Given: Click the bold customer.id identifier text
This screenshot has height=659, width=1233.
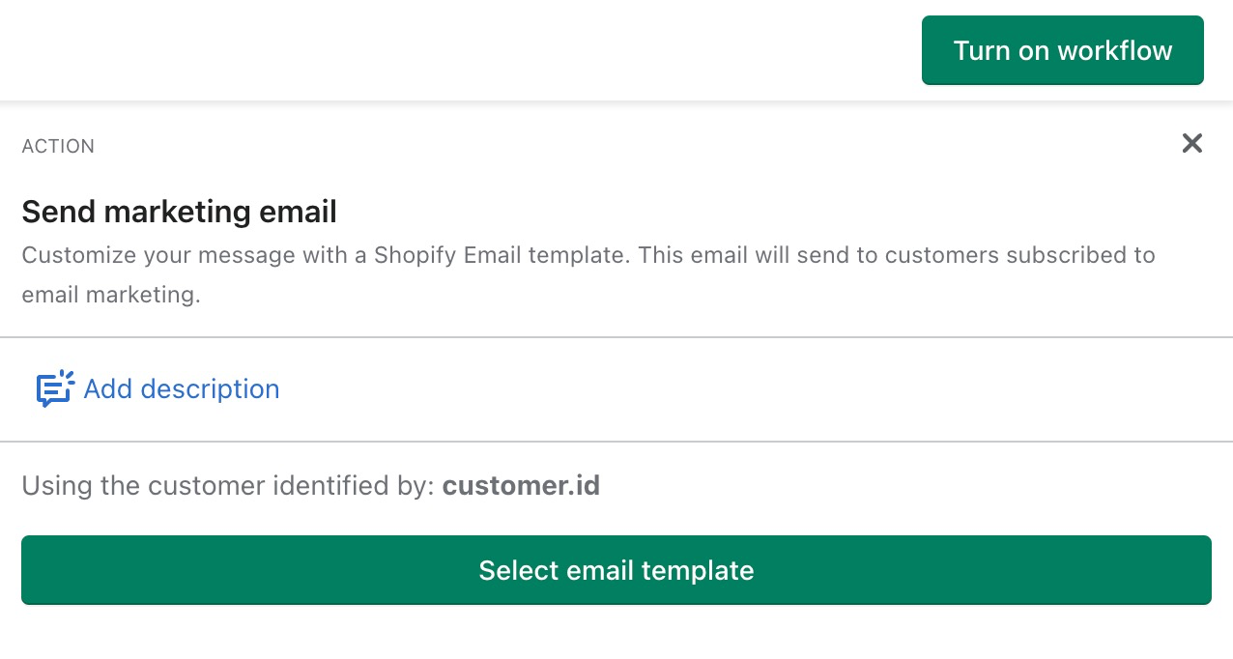Looking at the screenshot, I should coord(521,485).
